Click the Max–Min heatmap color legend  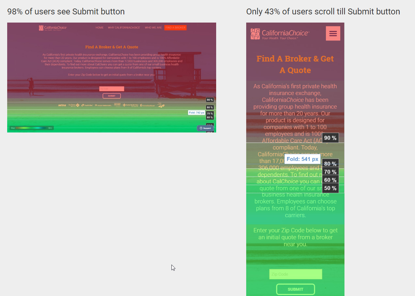pyautogui.click(x=32, y=128)
